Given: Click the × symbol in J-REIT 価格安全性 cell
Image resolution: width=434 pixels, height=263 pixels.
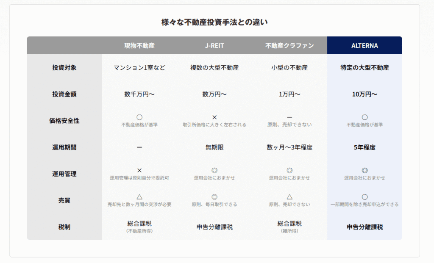Looking at the screenshot, I should pos(214,117).
